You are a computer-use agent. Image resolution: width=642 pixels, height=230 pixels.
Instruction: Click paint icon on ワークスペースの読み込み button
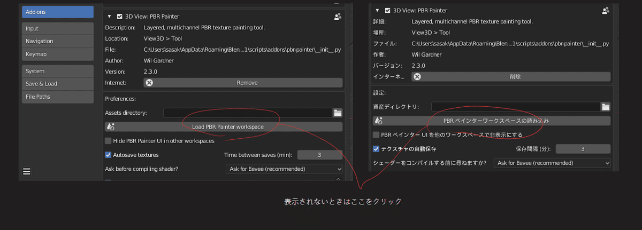379,121
